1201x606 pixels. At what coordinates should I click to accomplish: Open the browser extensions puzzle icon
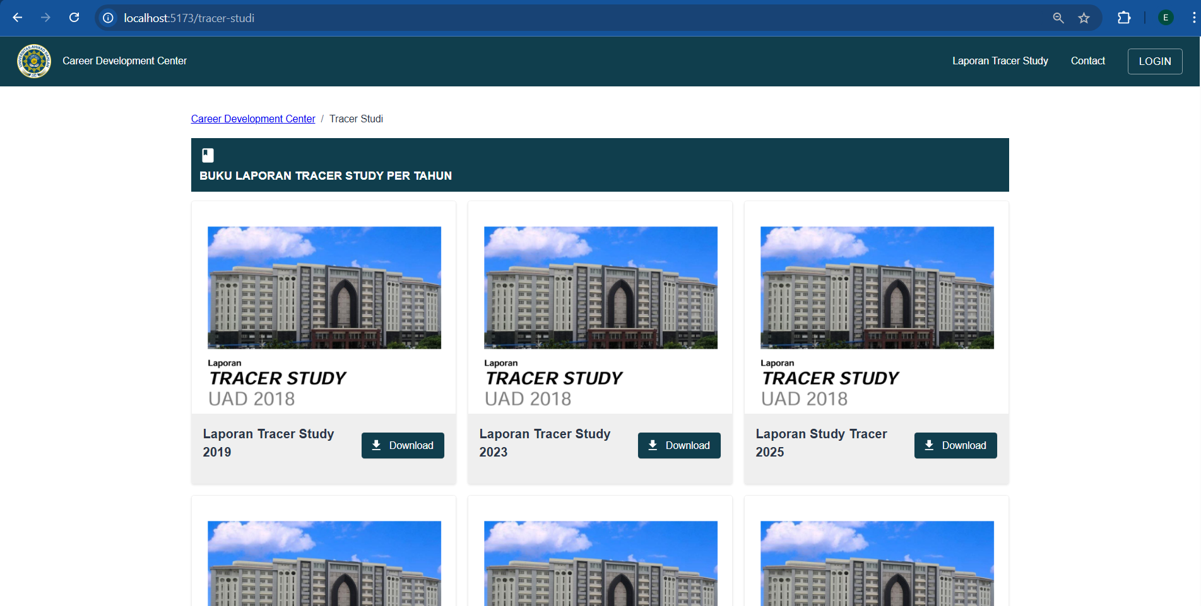(1124, 18)
